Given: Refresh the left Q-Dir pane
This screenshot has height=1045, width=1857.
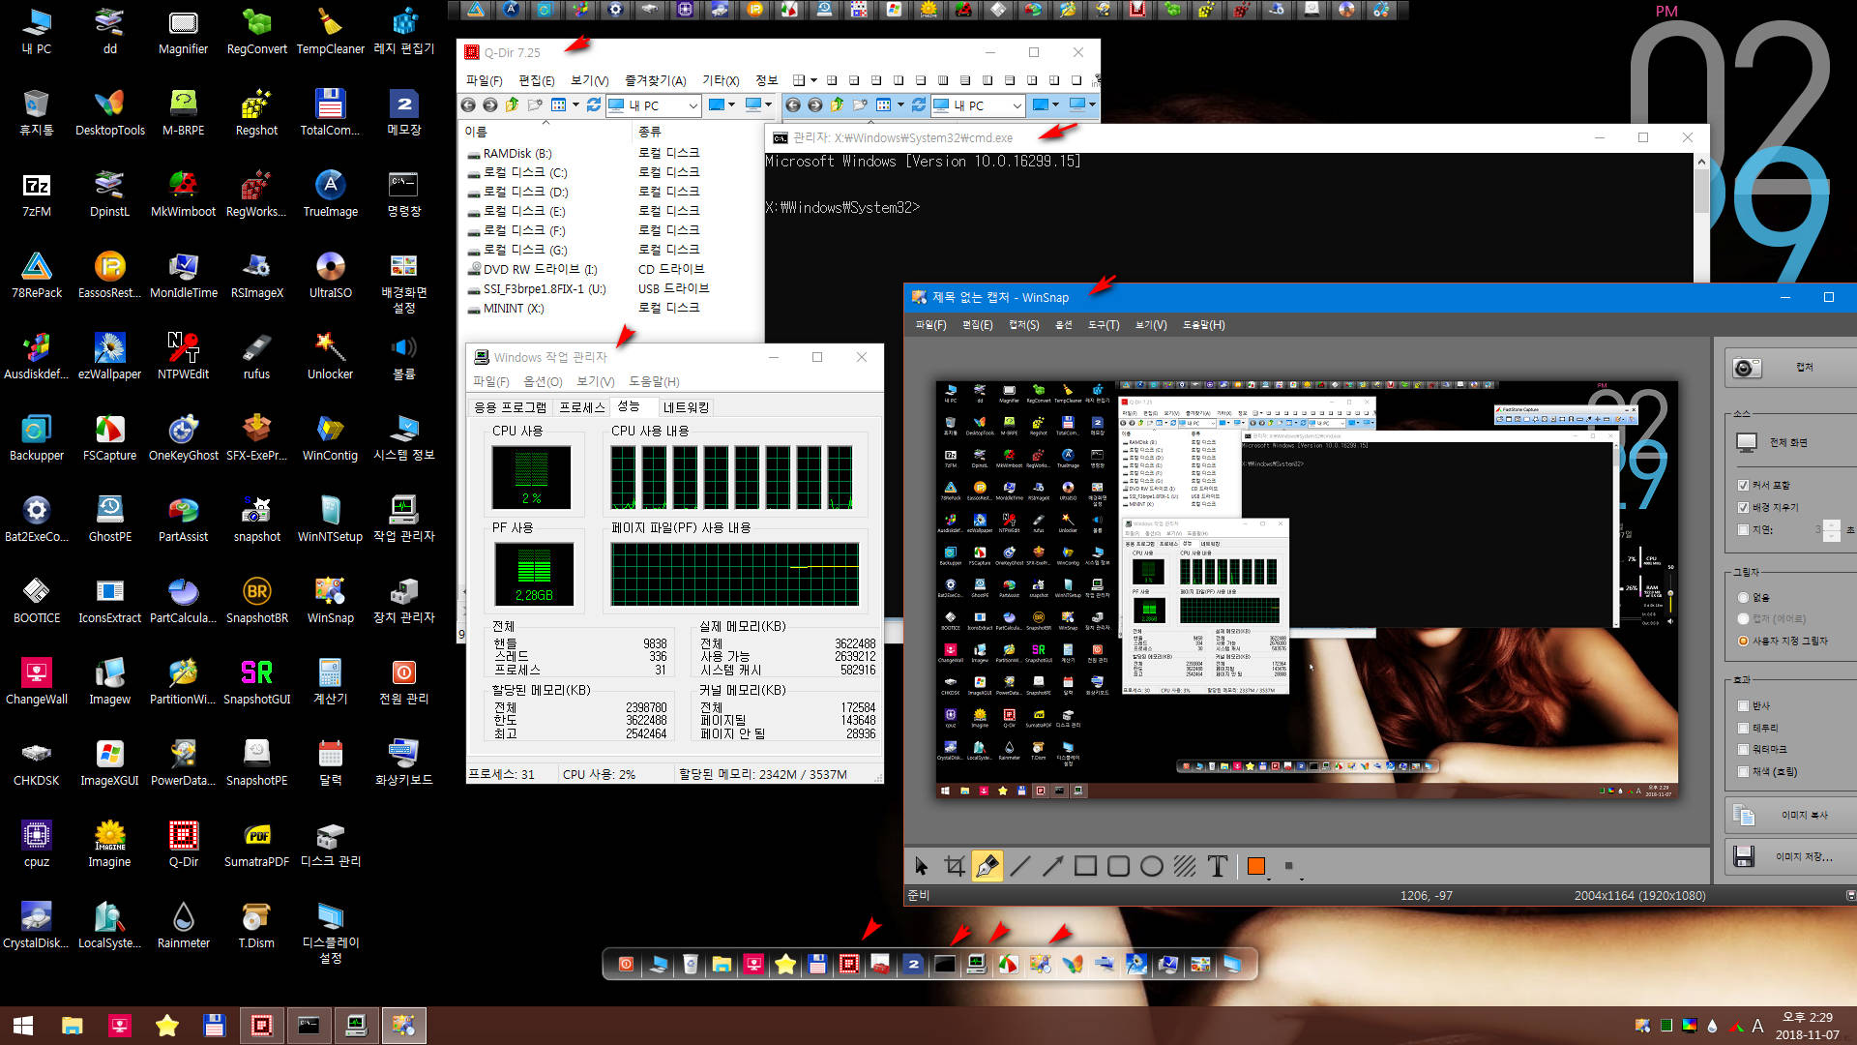Looking at the screenshot, I should pyautogui.click(x=594, y=104).
